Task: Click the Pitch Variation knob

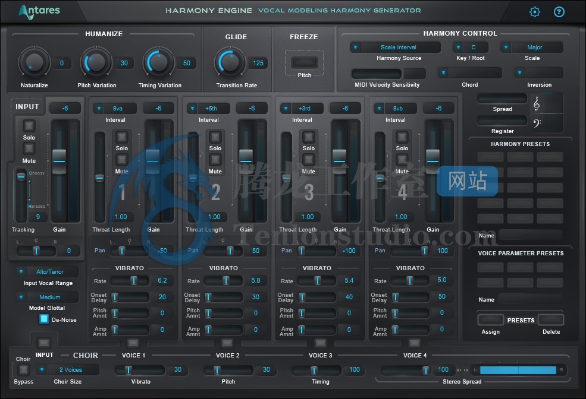Action: (96, 63)
